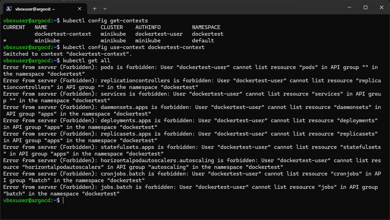Click the "kubectl config get-contexts" command text

pyautogui.click(x=106, y=21)
